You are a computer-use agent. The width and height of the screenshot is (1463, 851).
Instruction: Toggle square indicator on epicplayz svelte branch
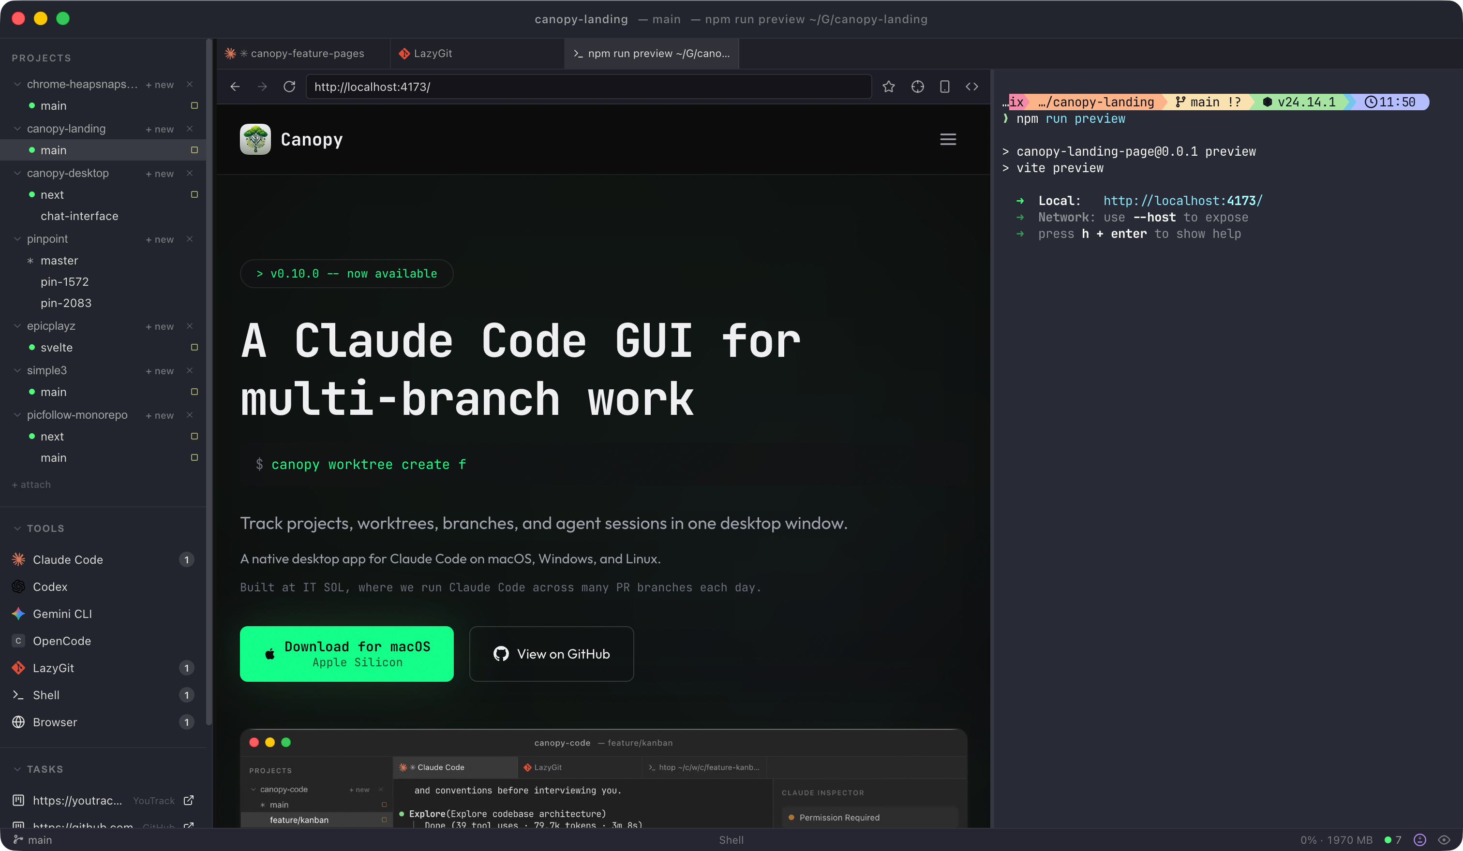pos(194,347)
